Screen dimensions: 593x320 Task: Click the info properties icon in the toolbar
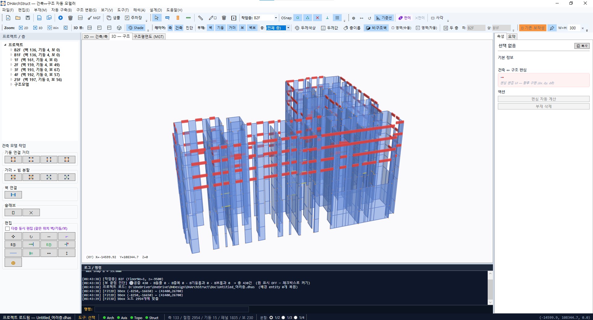click(234, 18)
